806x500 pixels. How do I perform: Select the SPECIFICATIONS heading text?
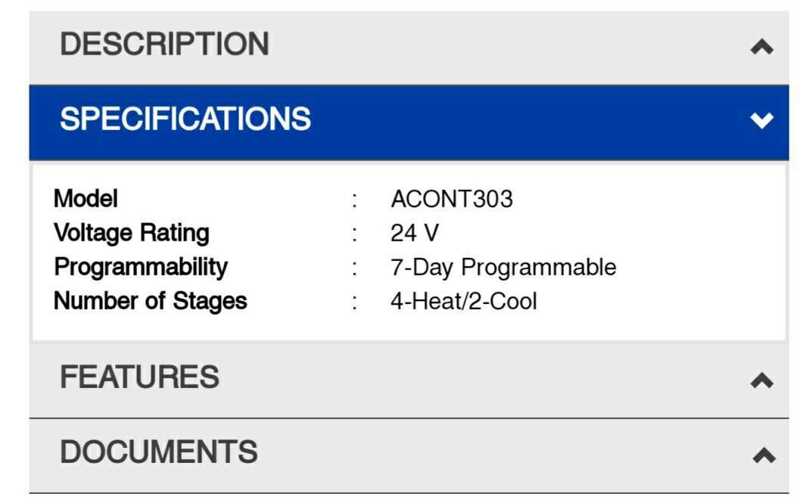pos(185,119)
